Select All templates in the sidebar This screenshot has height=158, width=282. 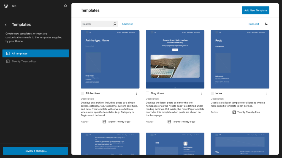tap(36, 53)
